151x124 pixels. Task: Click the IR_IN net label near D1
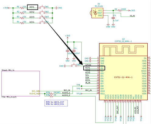coord(132,16)
